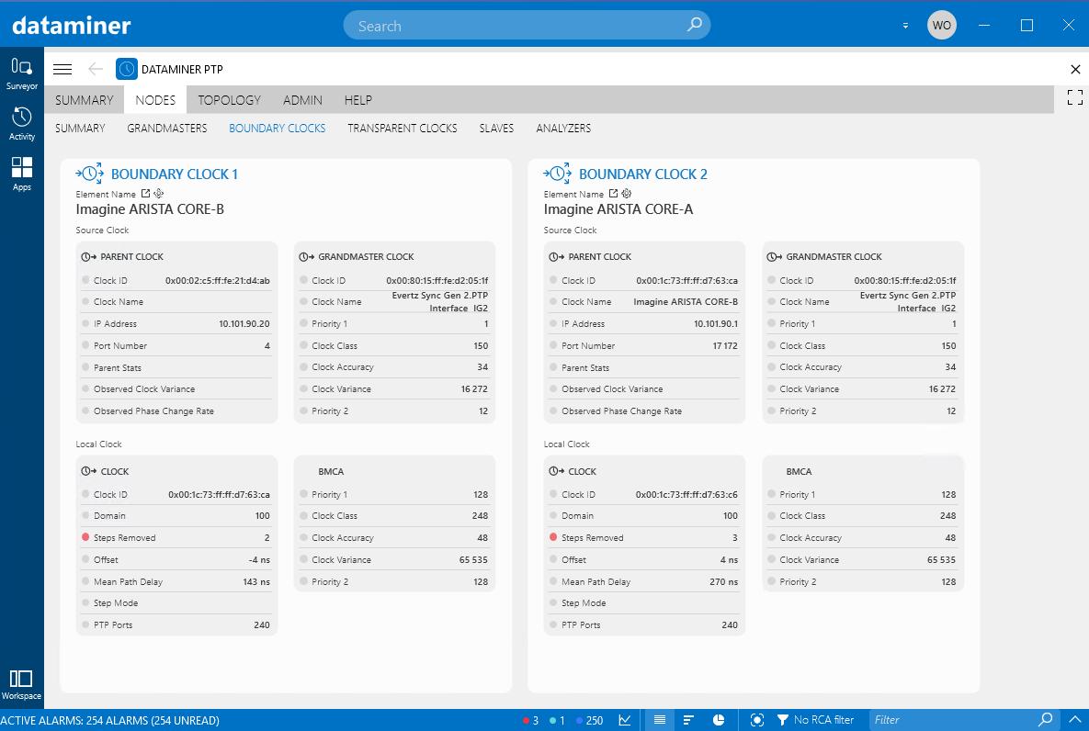Click the focus target icon in alarm bar
Screen dimensions: 1089x731
[x=757, y=720]
